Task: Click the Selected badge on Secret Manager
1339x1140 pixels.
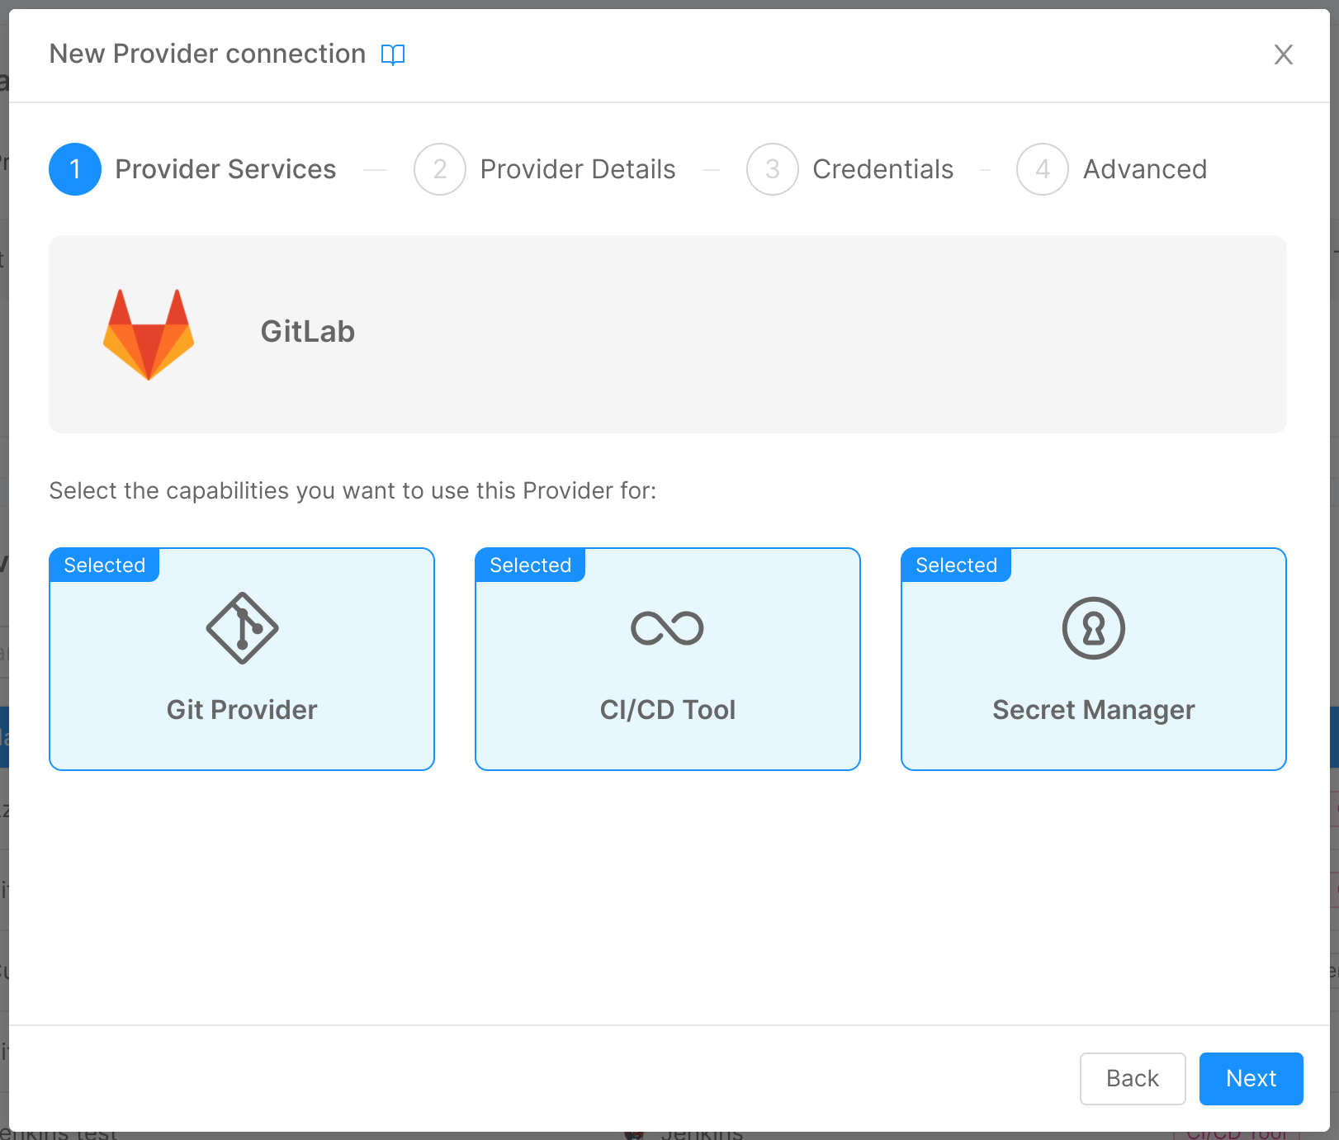Action: tap(956, 565)
